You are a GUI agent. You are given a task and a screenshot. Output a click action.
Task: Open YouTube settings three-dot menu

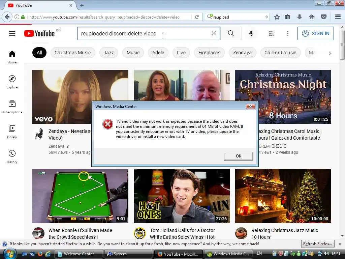coord(288,33)
